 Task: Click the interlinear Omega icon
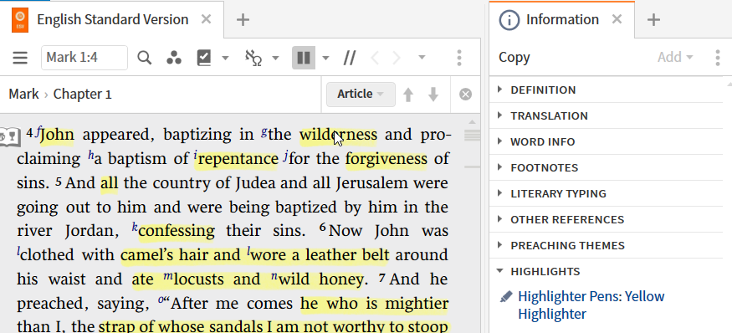pos(253,58)
